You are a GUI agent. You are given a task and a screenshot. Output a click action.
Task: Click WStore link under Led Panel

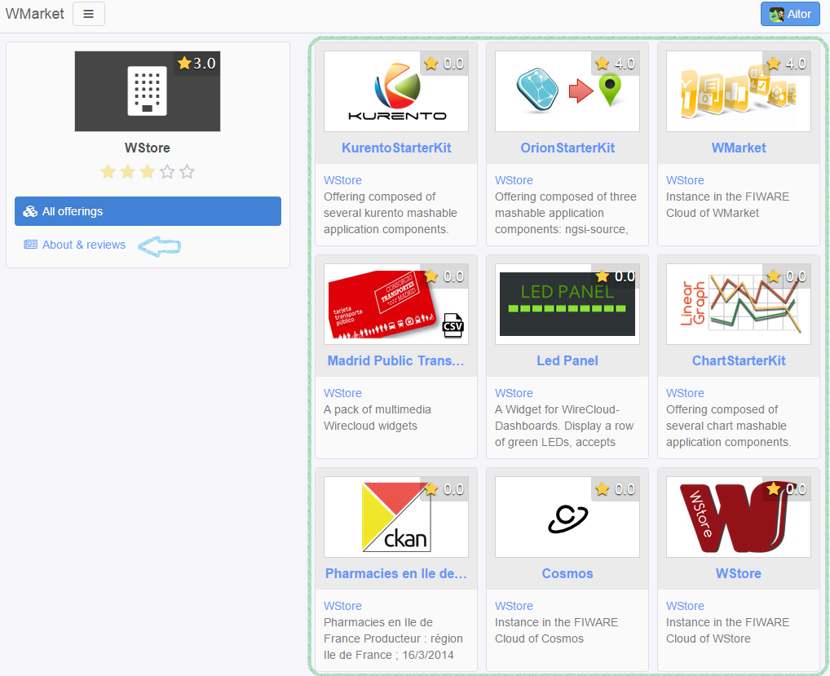[514, 393]
